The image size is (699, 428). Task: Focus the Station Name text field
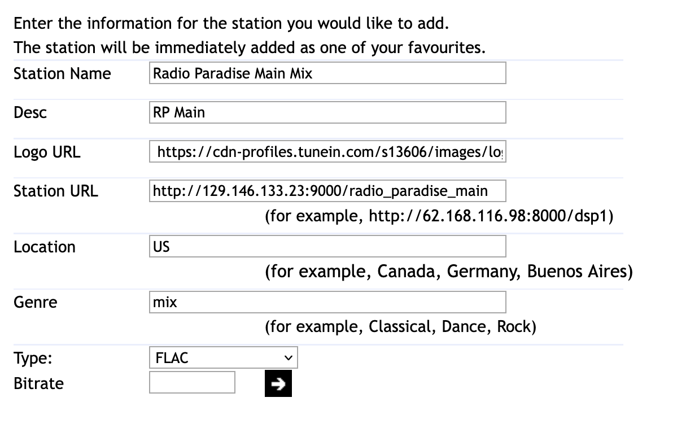(327, 73)
